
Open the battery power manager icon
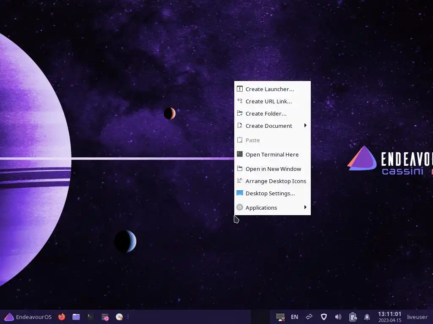[x=353, y=317]
